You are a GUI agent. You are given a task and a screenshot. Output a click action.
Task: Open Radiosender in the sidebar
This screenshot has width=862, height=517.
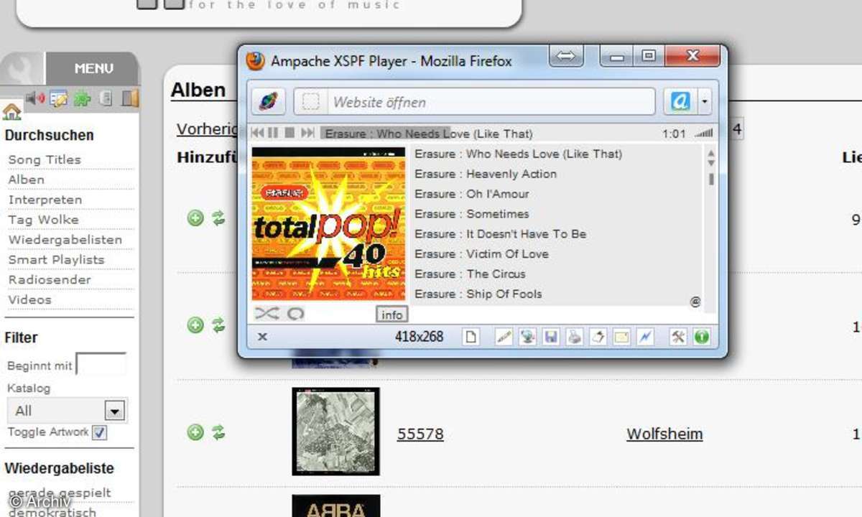tap(50, 280)
